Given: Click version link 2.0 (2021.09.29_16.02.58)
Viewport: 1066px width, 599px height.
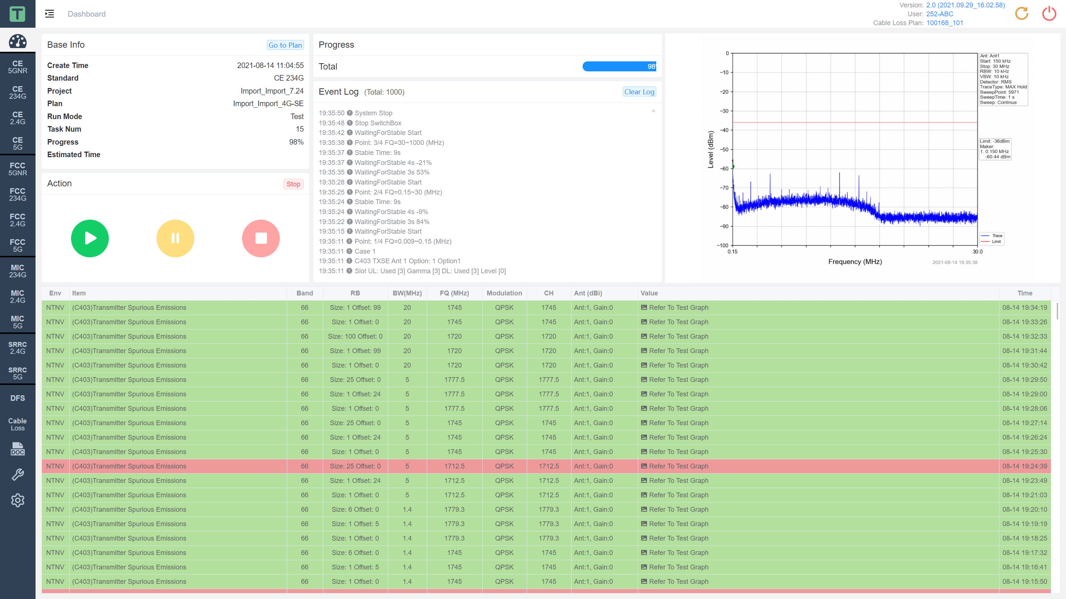Looking at the screenshot, I should tap(965, 5).
